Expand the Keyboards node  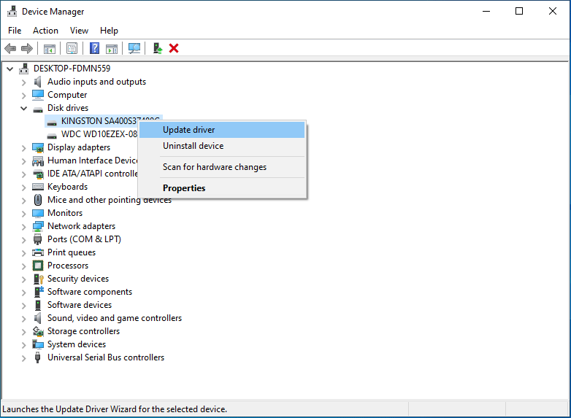[x=23, y=187]
